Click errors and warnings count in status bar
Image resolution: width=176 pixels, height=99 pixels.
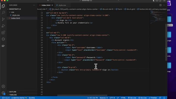click(x=6, y=98)
